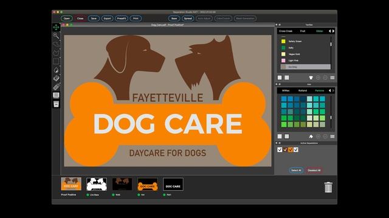Switch Inks panel to grid view
Screen dimensions: 389x218
(x=286, y=136)
